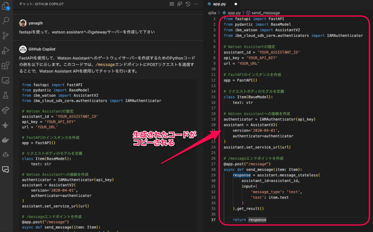
Task: Click @app.post("/message") decorator in editor
Action: (x=247, y=164)
